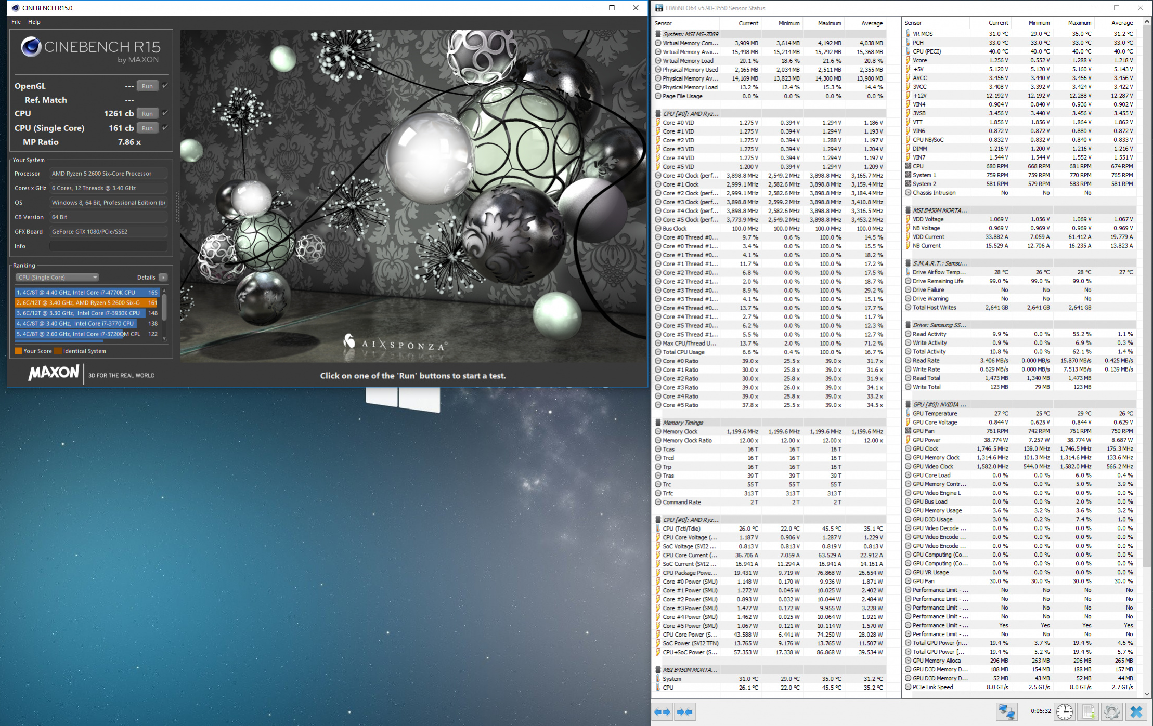Click the Cinebench ranking list scroll-down arrow
Screen dimensions: 1153x726
(164, 338)
